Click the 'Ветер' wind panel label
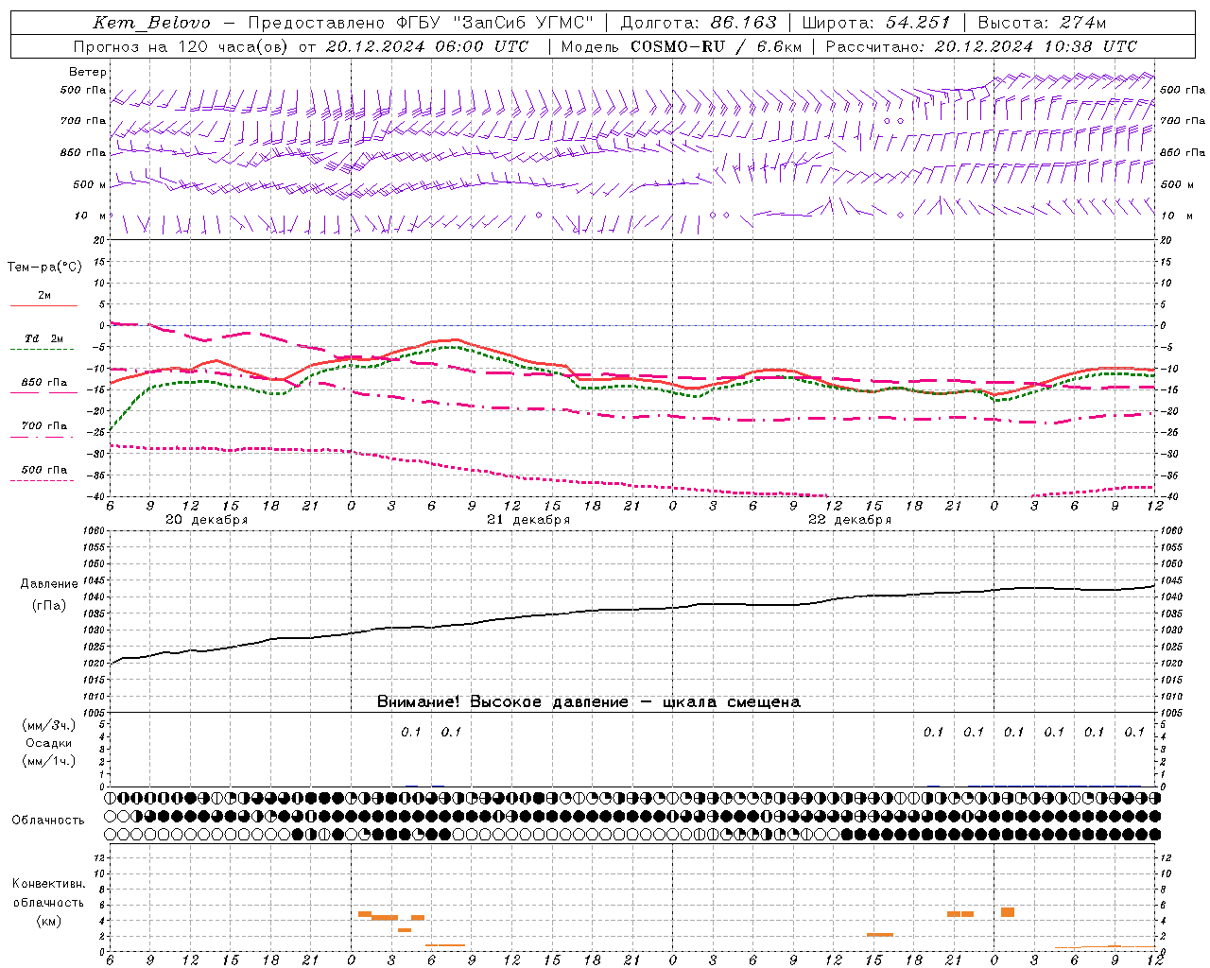The image size is (1210, 968). (88, 72)
